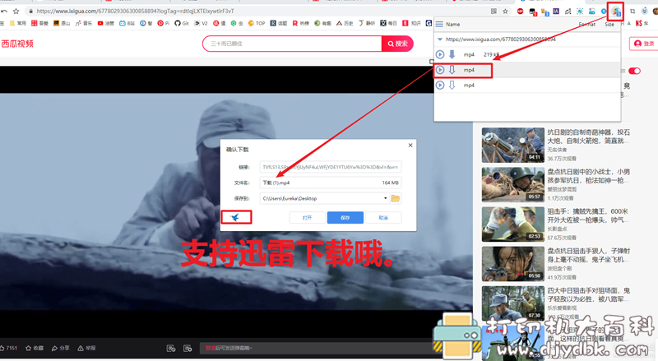The width and height of the screenshot is (658, 361).
Task: Open the 05:57 video thumbnail
Action: click(512, 185)
